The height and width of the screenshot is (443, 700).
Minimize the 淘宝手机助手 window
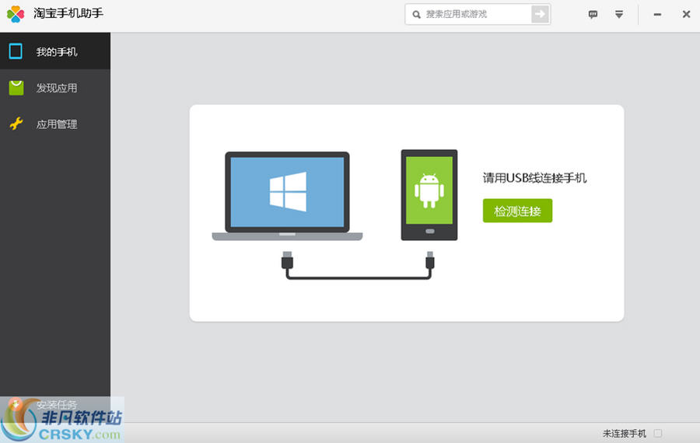point(657,15)
